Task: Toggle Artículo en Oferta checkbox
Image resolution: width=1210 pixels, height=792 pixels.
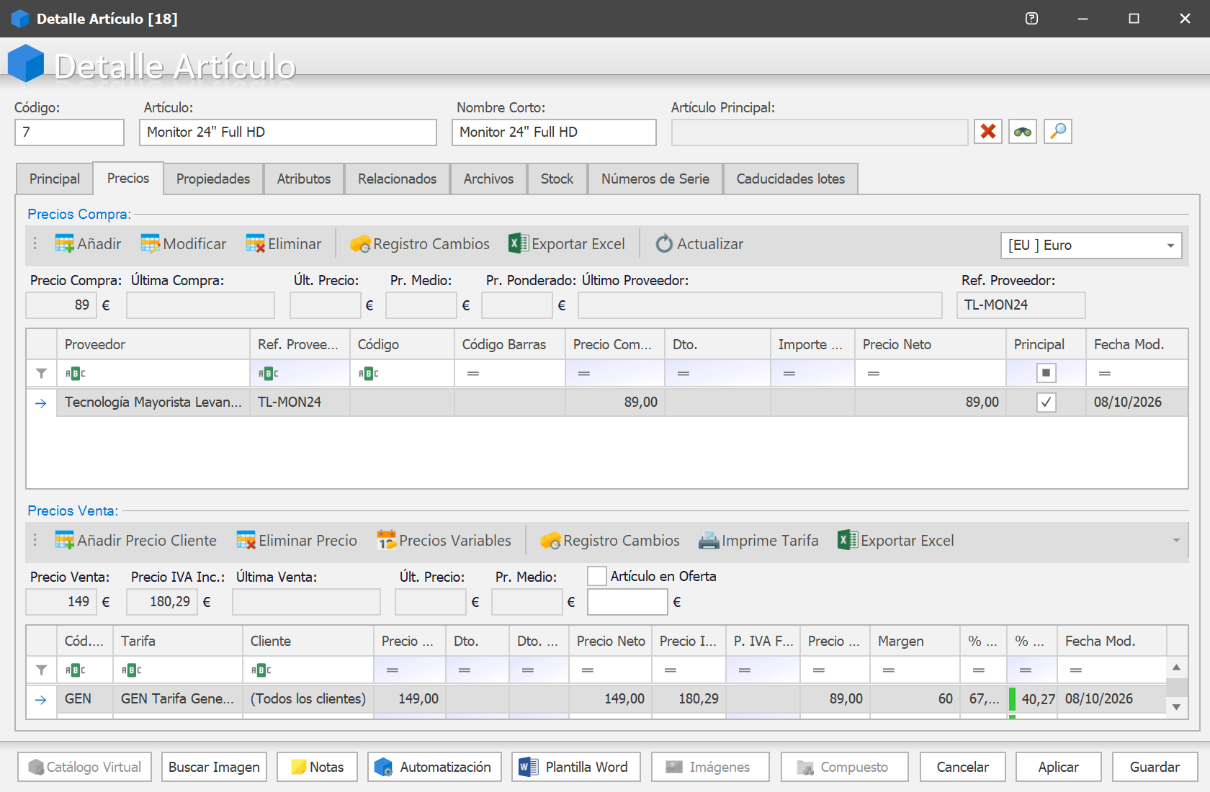Action: point(597,576)
